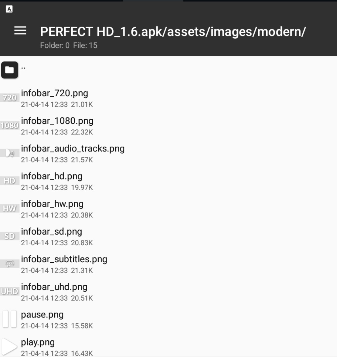Select the HD badge icon
Image resolution: width=337 pixels, height=357 pixels.
click(9, 181)
